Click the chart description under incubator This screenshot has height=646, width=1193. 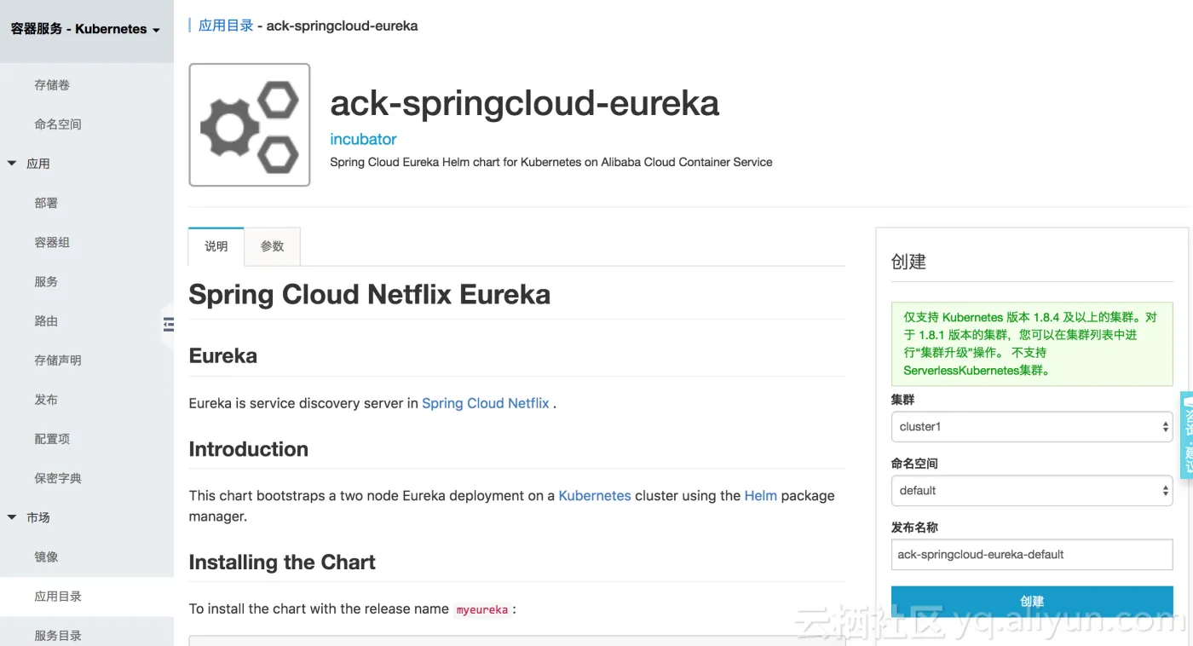tap(551, 162)
